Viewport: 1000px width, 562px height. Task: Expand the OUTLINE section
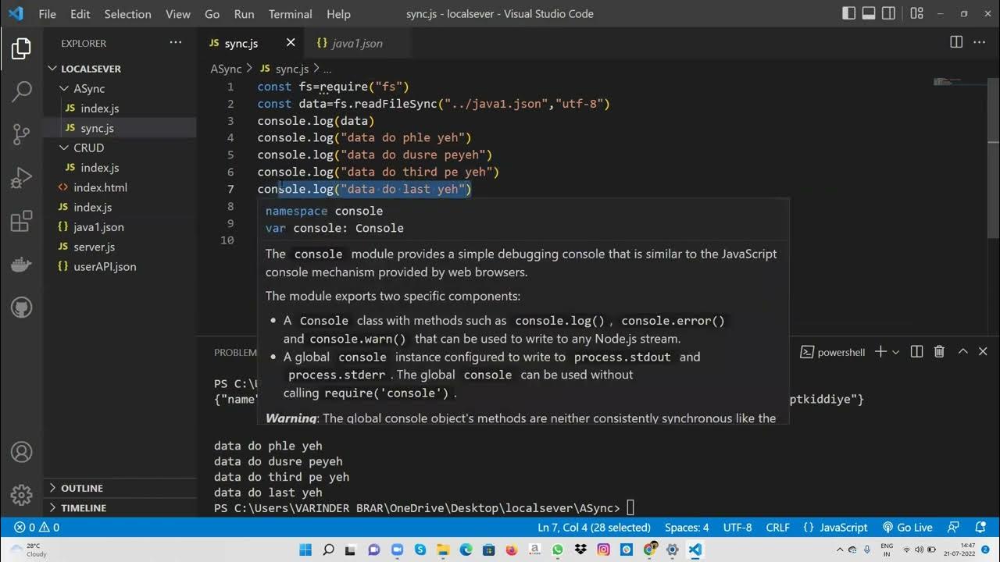tap(120, 488)
